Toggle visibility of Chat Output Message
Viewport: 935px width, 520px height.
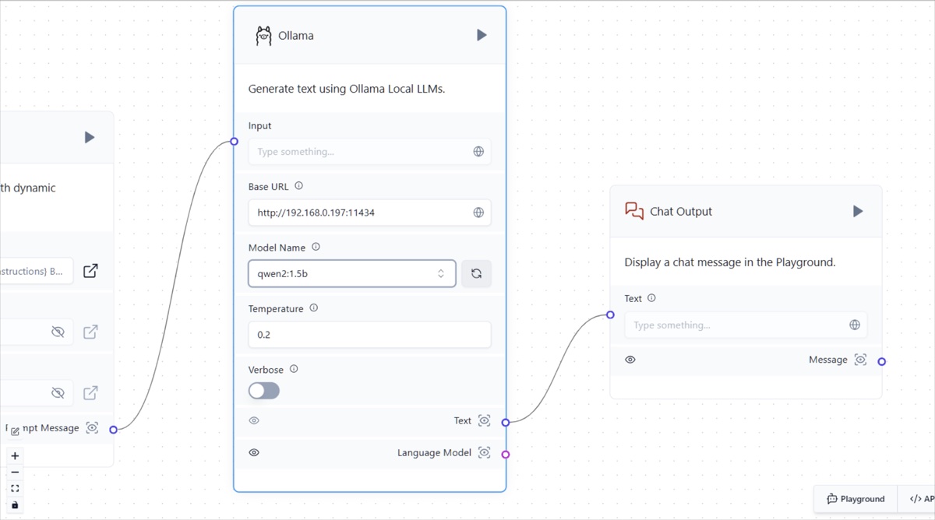(630, 360)
